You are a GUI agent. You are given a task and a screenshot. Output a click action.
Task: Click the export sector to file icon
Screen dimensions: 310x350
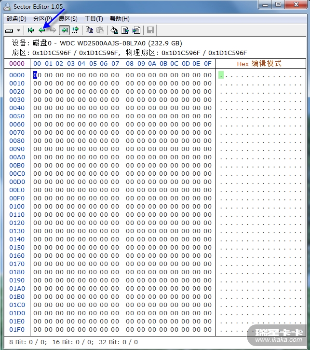pos(125,30)
